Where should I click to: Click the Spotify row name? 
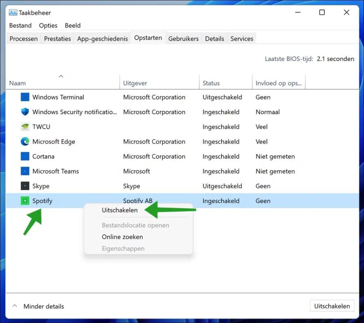pos(42,201)
